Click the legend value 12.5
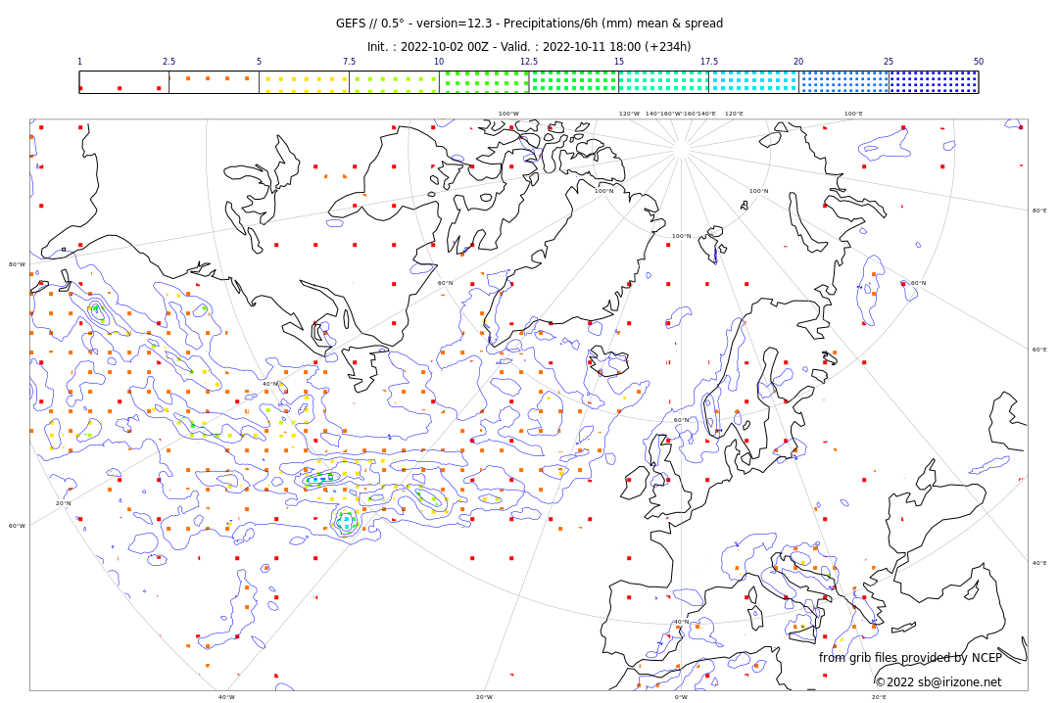Image resolution: width=1058 pixels, height=703 pixels. click(529, 62)
